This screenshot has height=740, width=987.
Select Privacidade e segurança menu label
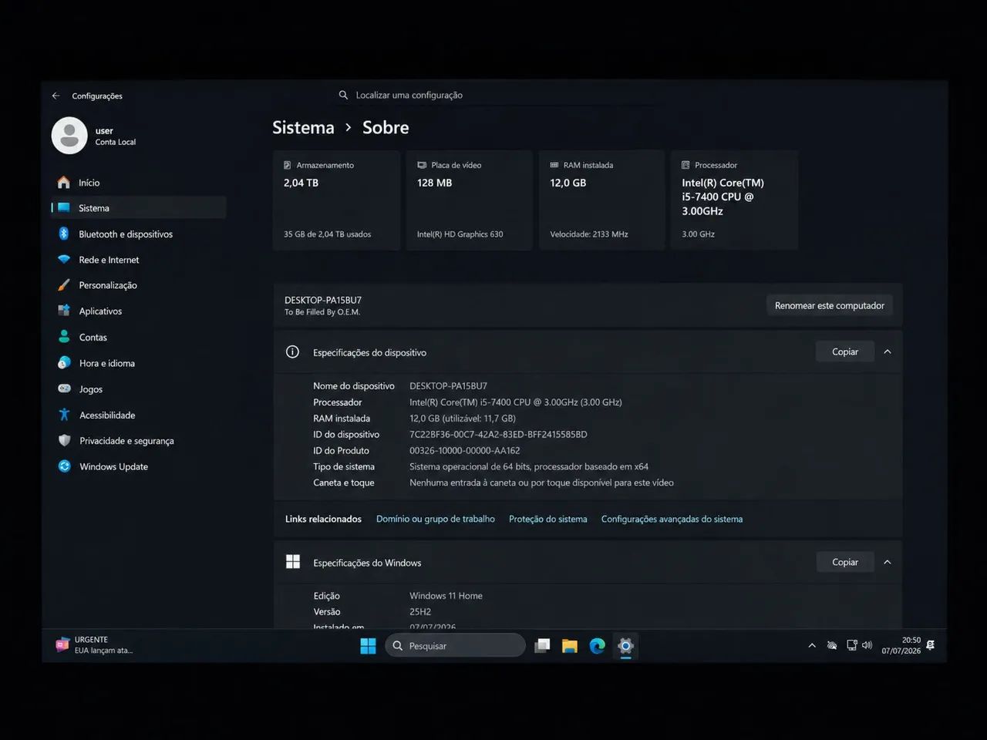click(x=126, y=441)
